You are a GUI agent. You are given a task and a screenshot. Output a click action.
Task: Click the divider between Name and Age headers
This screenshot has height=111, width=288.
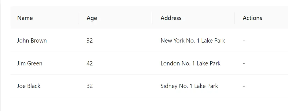pyautogui.click(x=78, y=18)
